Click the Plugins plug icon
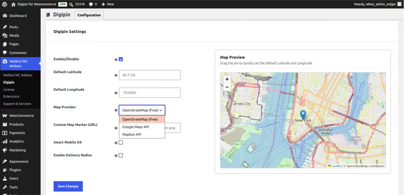The width and height of the screenshot is (404, 195). tap(5, 170)
